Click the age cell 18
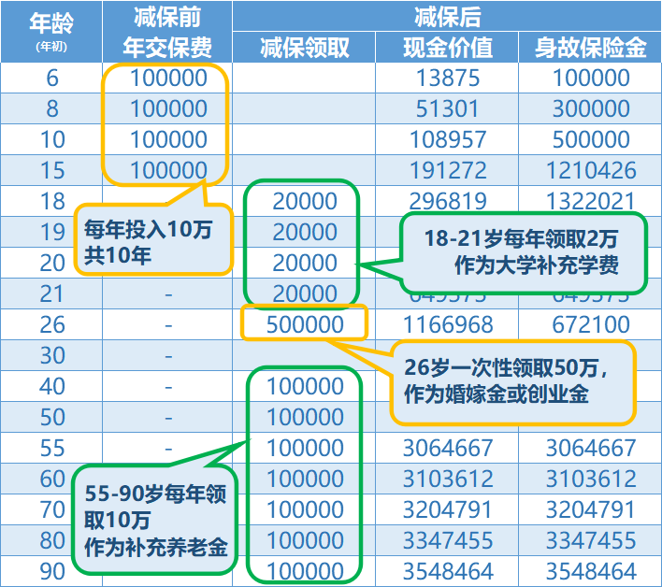The image size is (662, 587). click(52, 201)
